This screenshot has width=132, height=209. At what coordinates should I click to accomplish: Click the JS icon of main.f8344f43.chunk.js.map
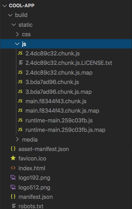(20, 110)
